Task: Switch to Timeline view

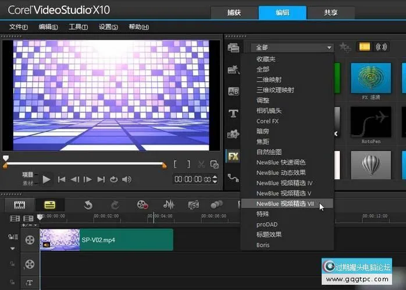Action: point(49,205)
